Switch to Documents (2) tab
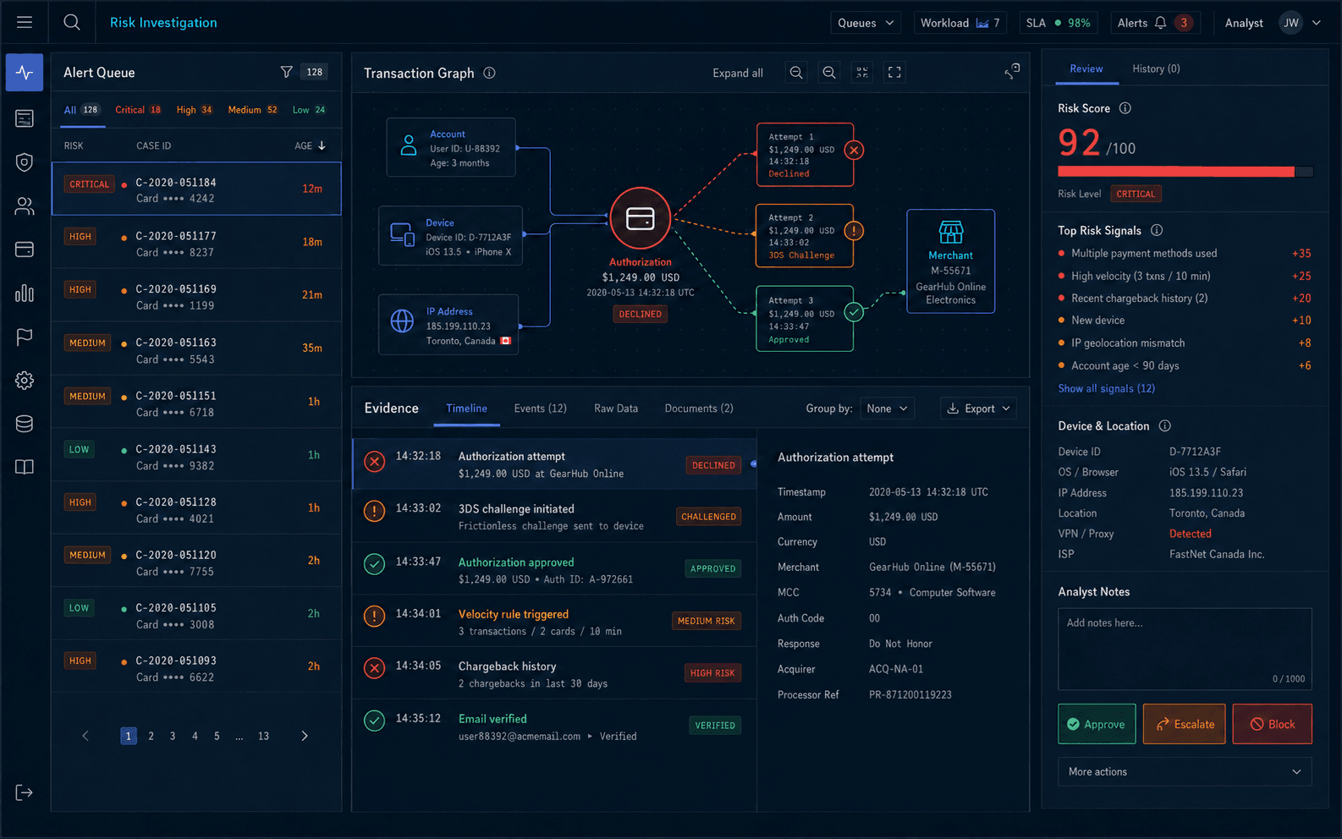 [x=699, y=409]
